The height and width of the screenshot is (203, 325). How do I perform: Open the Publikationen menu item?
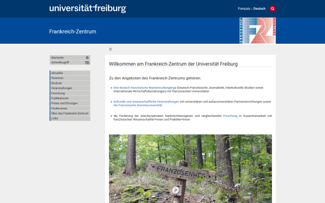click(x=70, y=98)
